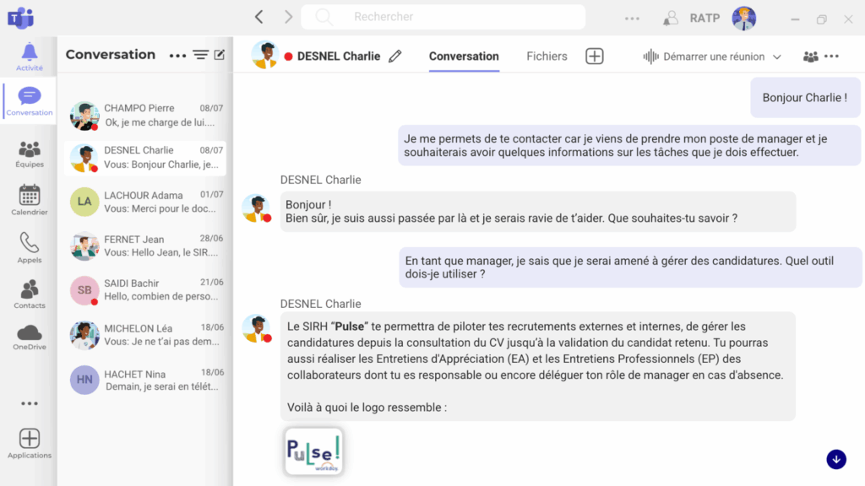Click the Rechercher search field
This screenshot has height=486, width=865.
(x=448, y=17)
